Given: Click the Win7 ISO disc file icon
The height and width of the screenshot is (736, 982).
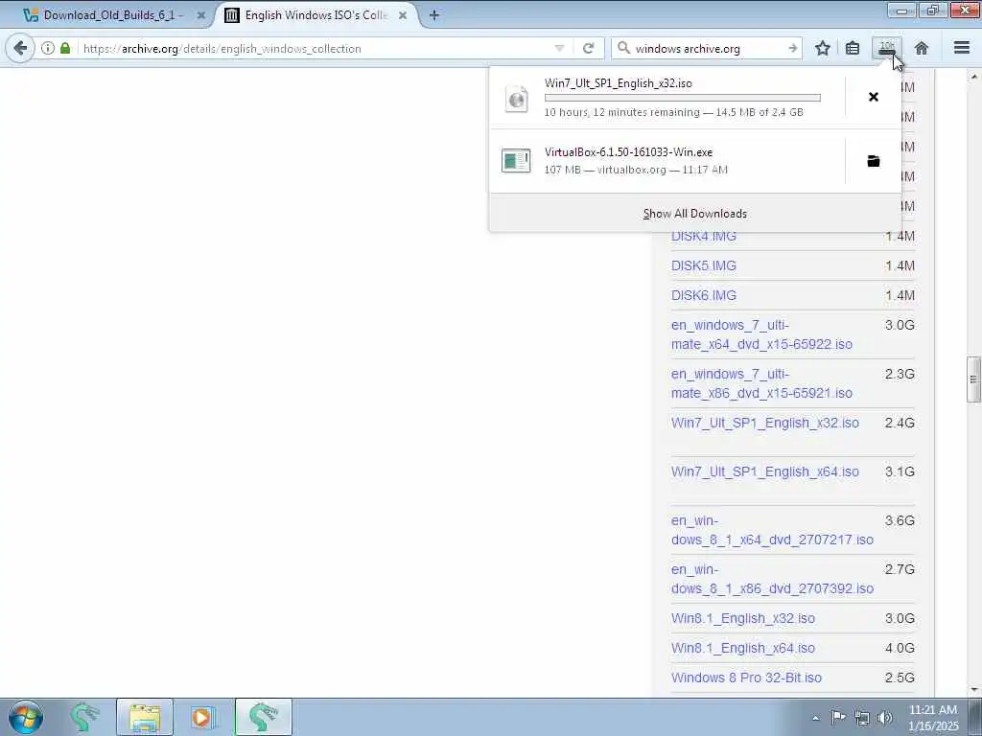Looking at the screenshot, I should [x=517, y=98].
